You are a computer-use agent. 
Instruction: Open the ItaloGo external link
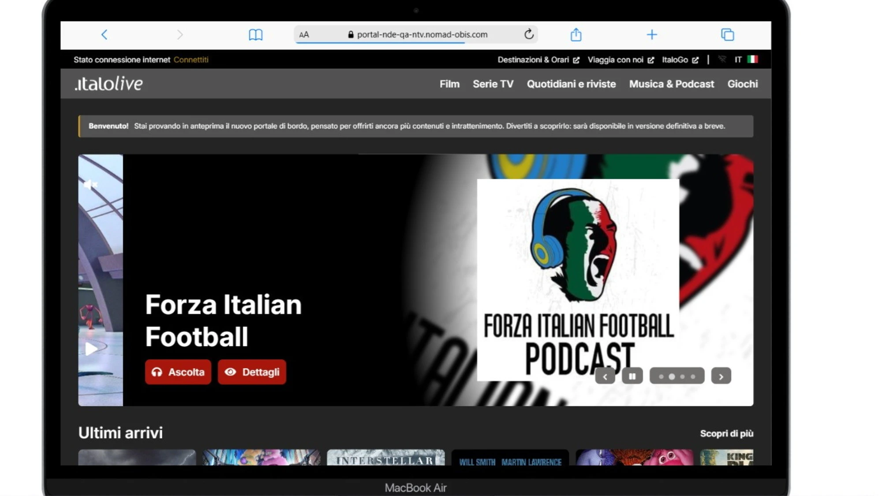(680, 60)
